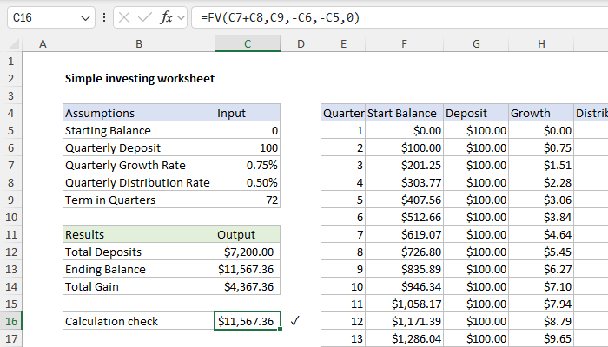Click the $1,286.04 start balance cell
This screenshot has width=608, height=347.
coord(404,338)
